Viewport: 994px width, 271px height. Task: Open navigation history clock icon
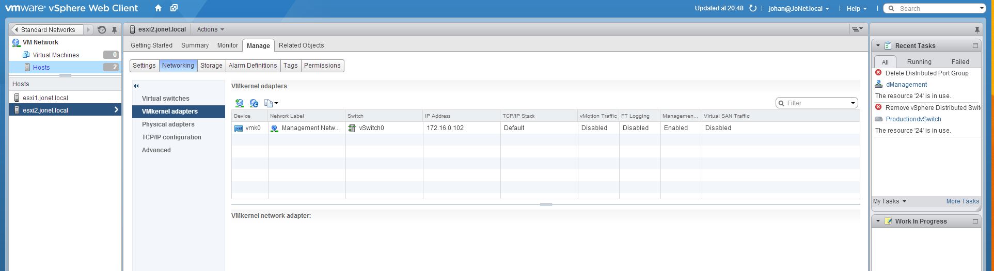[x=102, y=30]
